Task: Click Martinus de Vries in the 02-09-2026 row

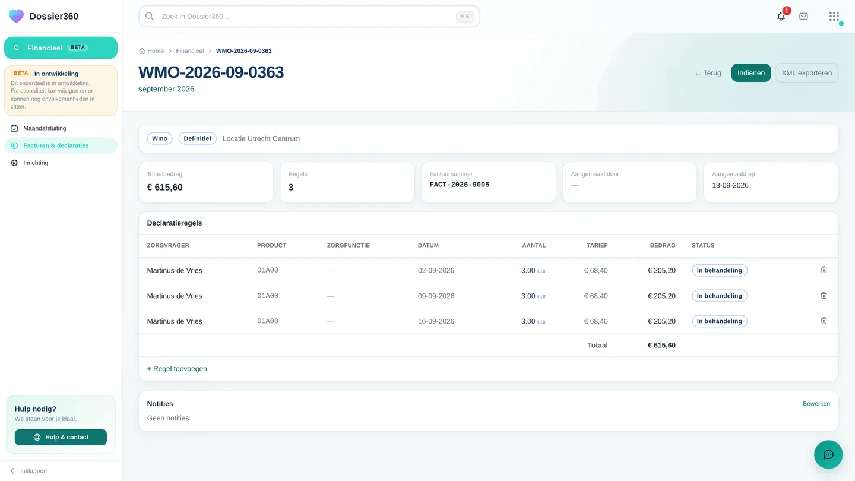Action: 175,270
